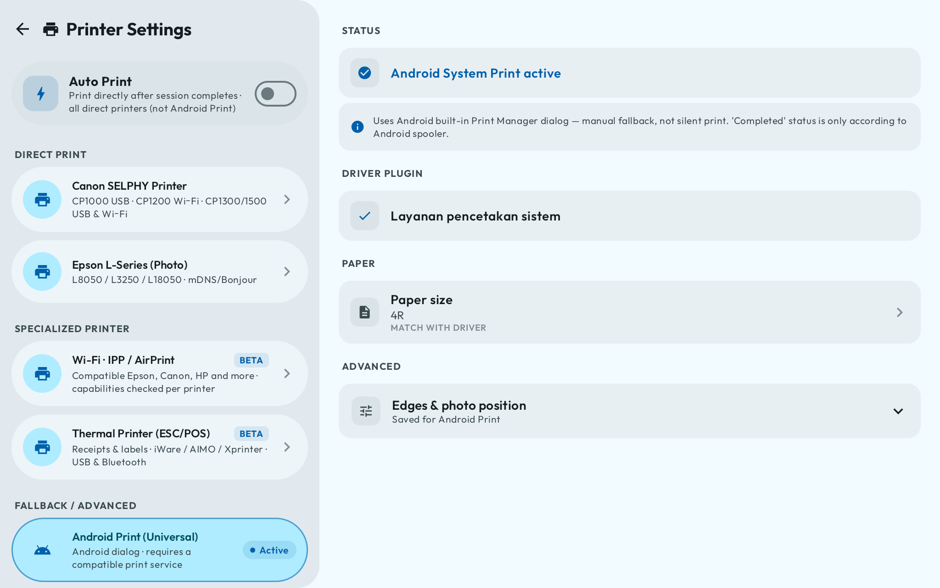The width and height of the screenshot is (940, 588).
Task: Click the blue checkmark status icon
Action: (x=364, y=73)
